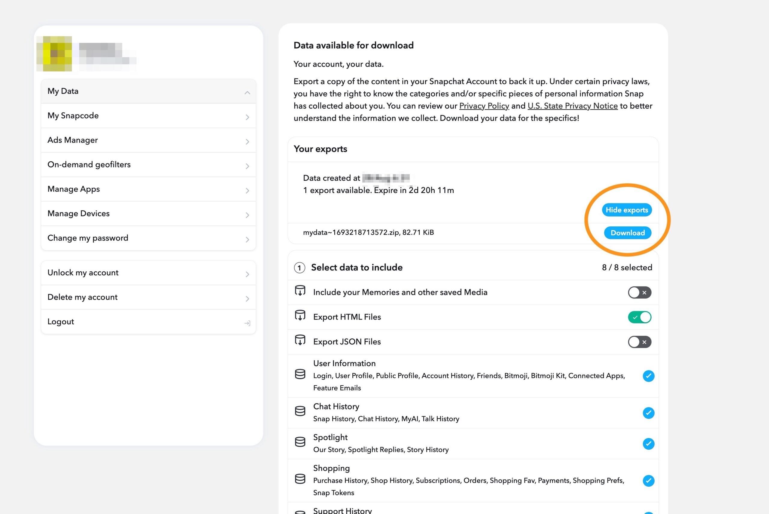Open the Manage Devices chevron
The width and height of the screenshot is (769, 514).
click(247, 215)
